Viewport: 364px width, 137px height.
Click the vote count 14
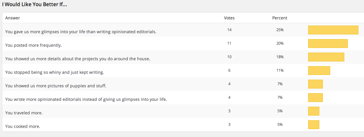coord(229,30)
